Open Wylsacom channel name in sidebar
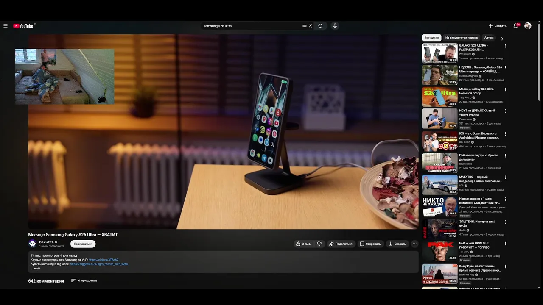The height and width of the screenshot is (305, 543). tap(465, 54)
